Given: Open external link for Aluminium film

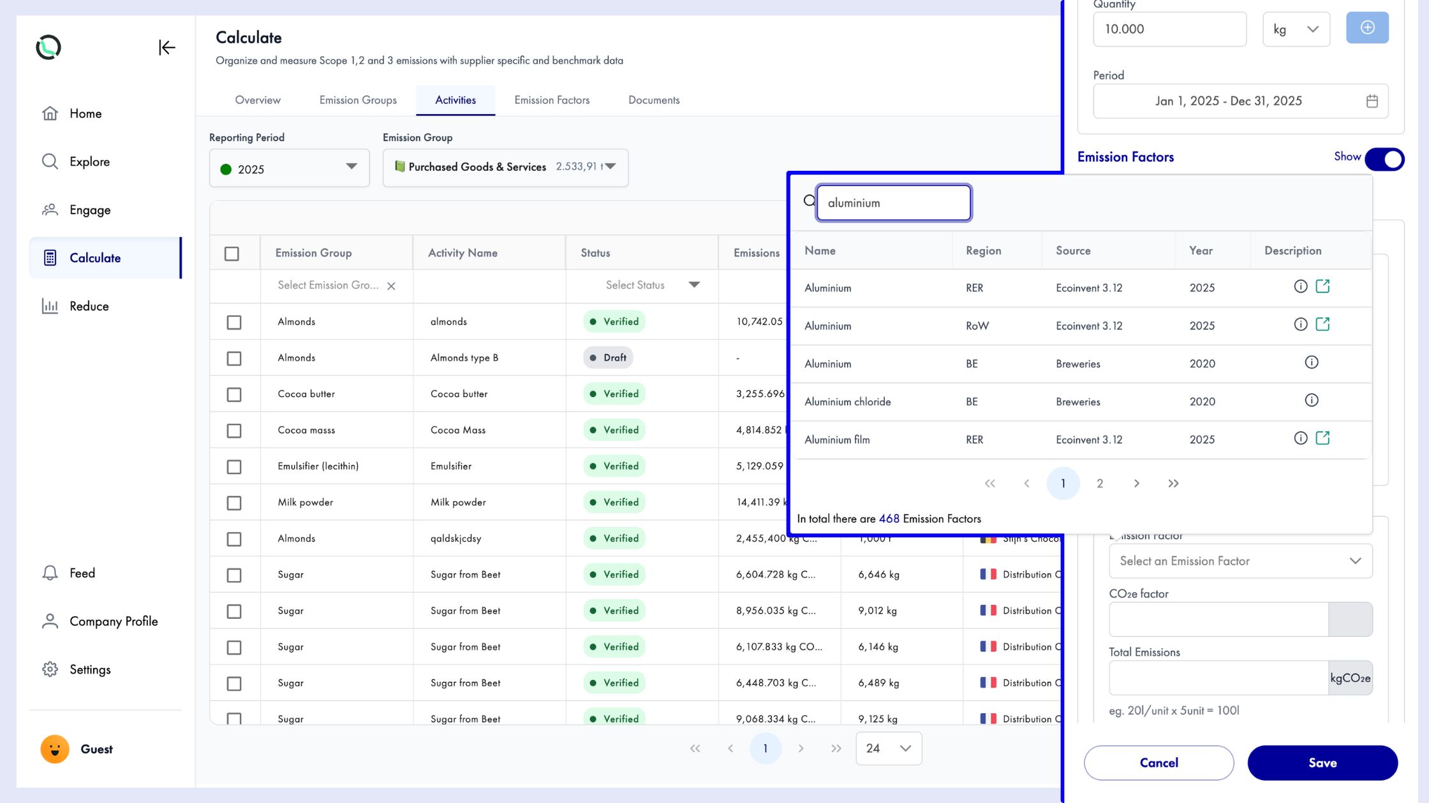Looking at the screenshot, I should click(1322, 438).
